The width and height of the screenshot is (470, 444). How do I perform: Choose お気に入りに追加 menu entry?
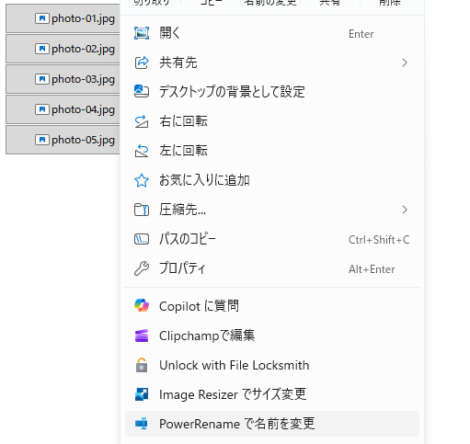coord(272,180)
